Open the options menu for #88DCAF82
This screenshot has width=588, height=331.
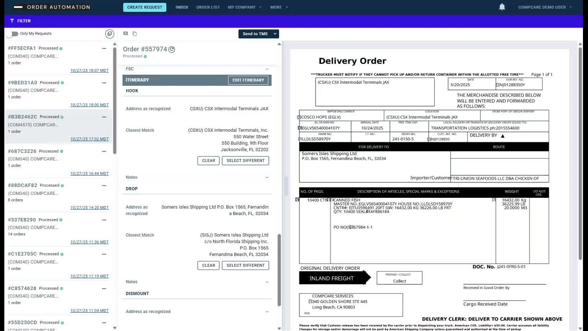104,185
